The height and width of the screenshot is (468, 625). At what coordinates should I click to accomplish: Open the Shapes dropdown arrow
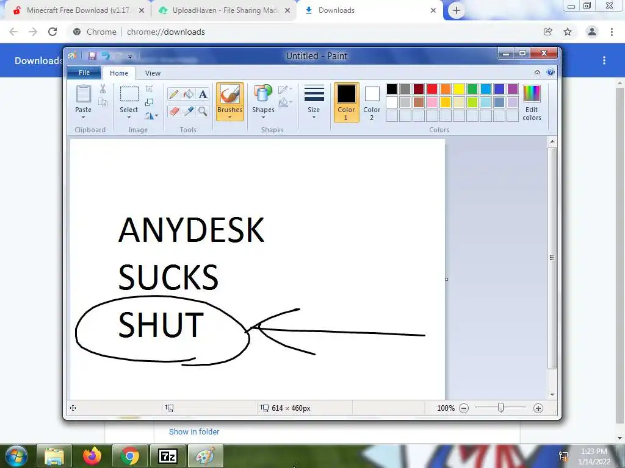[263, 118]
